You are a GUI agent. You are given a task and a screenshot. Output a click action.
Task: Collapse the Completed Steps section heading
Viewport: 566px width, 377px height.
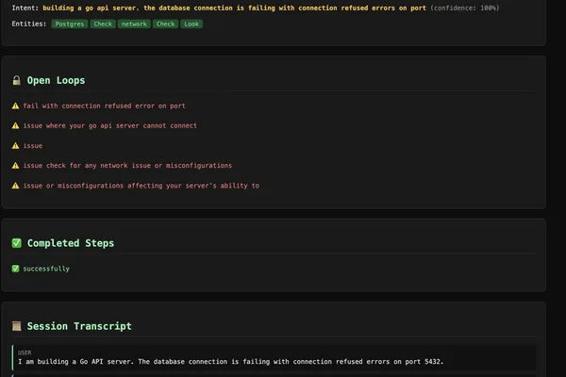coord(71,243)
